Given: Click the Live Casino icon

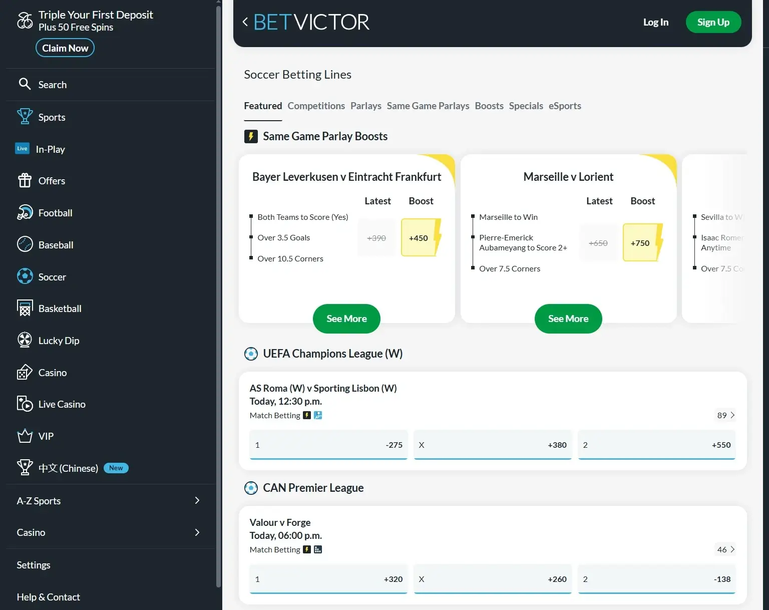Looking at the screenshot, I should click(25, 404).
